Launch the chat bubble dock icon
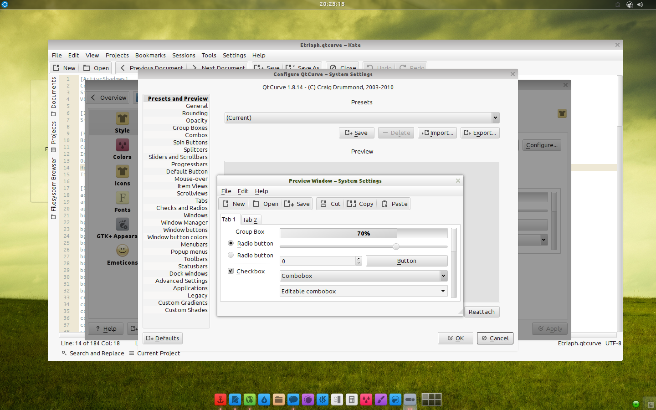656x410 pixels. [x=293, y=400]
